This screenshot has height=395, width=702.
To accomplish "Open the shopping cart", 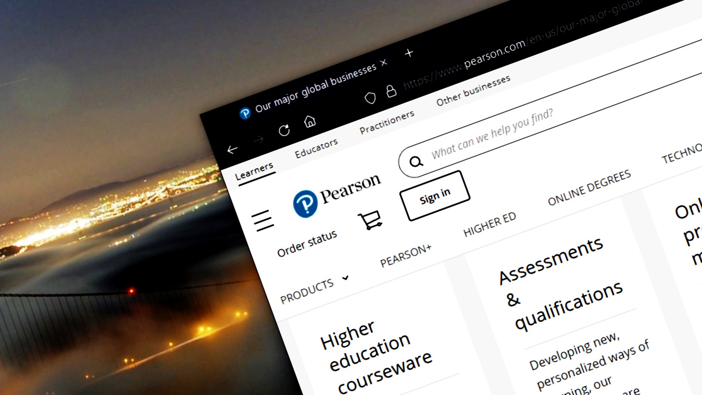I will pos(370,219).
